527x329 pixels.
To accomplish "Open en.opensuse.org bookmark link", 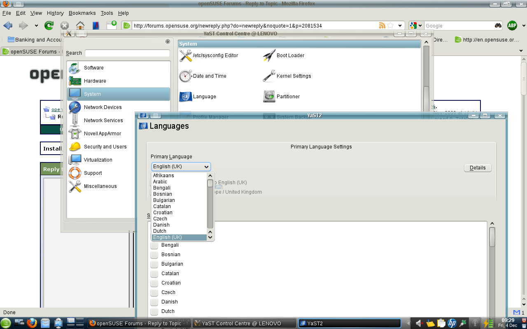I will [x=487, y=40].
